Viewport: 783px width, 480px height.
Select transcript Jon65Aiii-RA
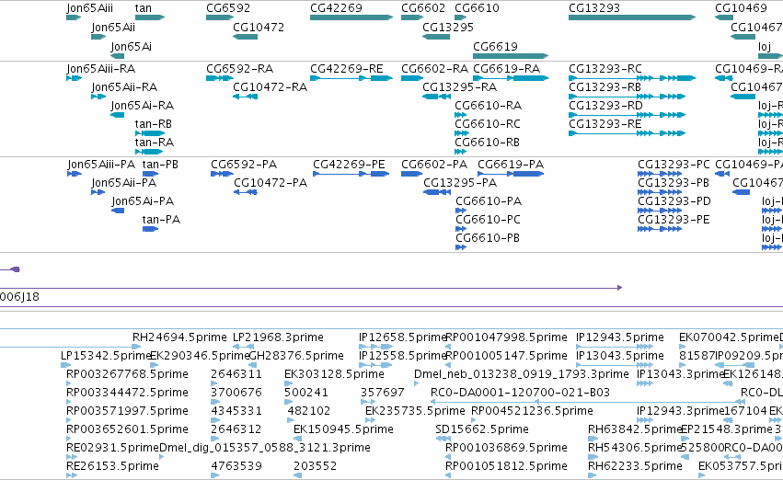[101, 69]
